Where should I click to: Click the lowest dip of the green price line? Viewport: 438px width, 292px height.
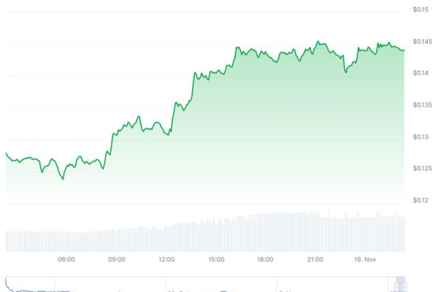tap(62, 179)
